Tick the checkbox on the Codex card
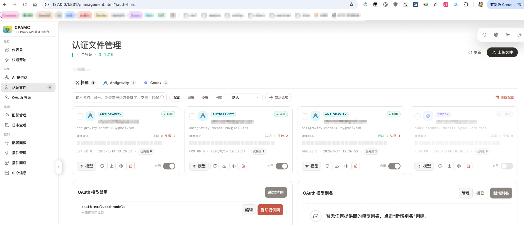The height and width of the screenshot is (225, 524). [x=418, y=116]
